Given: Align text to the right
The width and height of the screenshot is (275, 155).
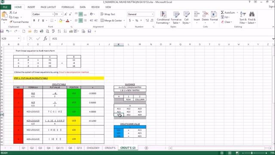Looking at the screenshot, I should coord(85,21).
